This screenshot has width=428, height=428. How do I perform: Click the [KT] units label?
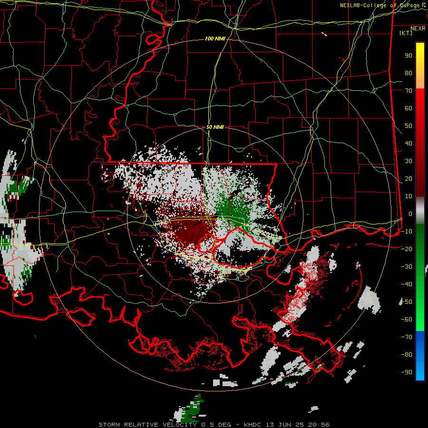point(406,33)
